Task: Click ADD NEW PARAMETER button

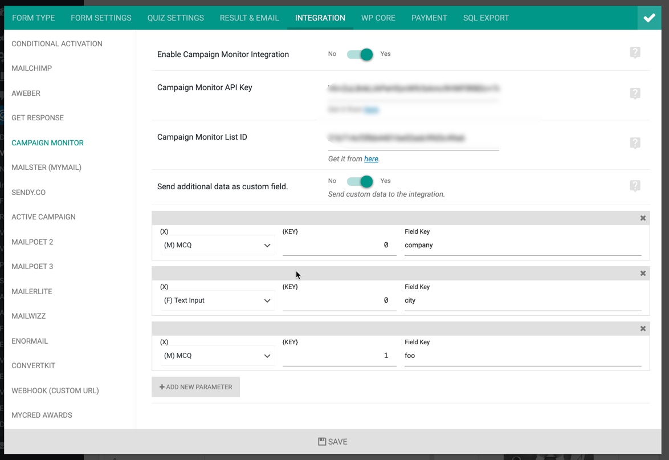Action: coord(196,387)
